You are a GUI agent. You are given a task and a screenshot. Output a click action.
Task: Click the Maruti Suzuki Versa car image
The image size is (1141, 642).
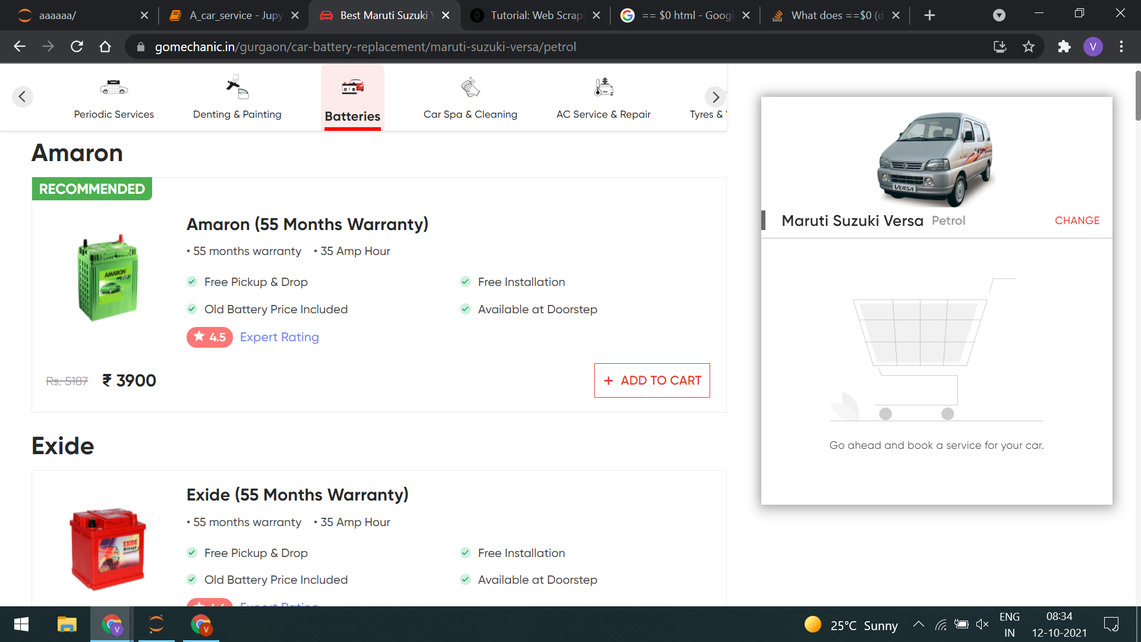(936, 159)
